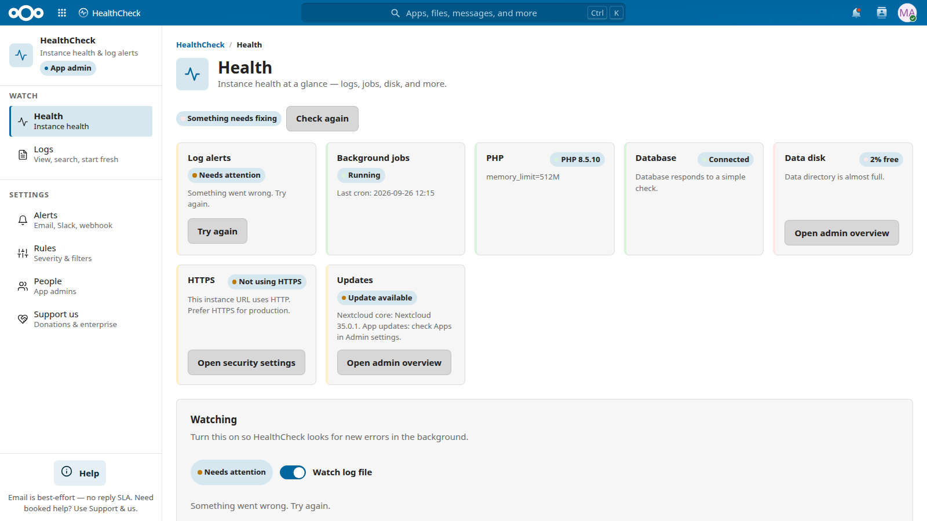Click Try again in Log alerts card
This screenshot has height=521, width=927.
[217, 231]
